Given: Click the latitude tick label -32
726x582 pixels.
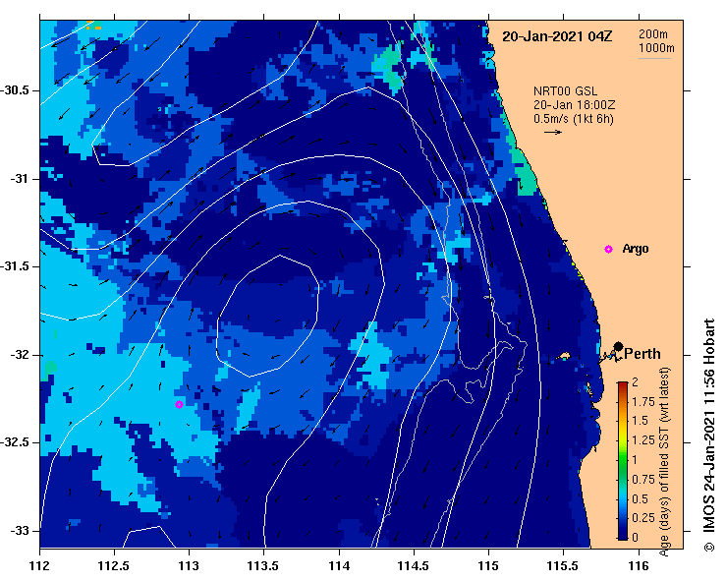Looking at the screenshot, I should (19, 355).
